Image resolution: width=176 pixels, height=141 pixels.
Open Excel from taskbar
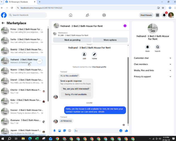[x=37, y=139]
